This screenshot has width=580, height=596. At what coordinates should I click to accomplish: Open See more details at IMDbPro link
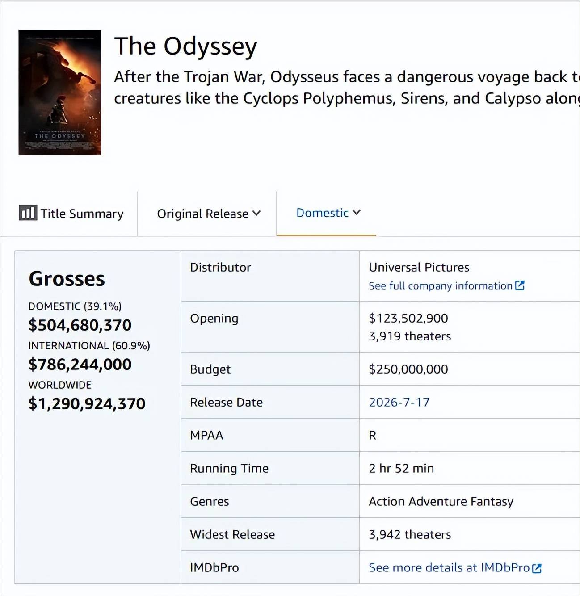coord(449,567)
